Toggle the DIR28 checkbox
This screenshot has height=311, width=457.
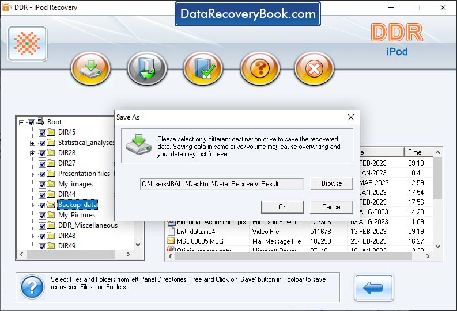click(42, 153)
